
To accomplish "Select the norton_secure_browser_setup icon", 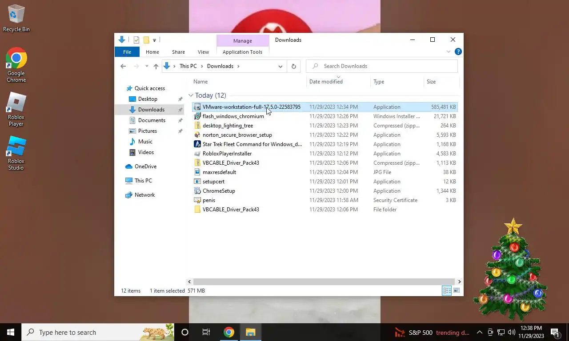I will (x=197, y=135).
